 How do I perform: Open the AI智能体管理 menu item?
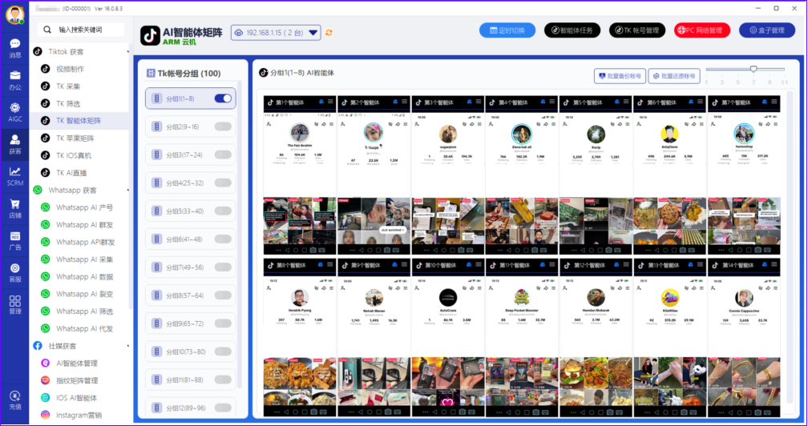point(79,364)
